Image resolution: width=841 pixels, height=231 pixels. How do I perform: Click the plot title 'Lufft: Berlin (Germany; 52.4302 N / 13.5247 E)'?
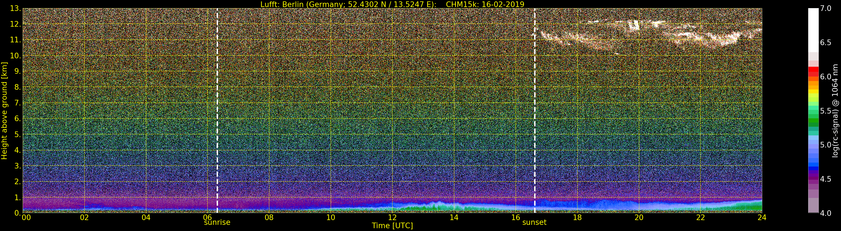[x=349, y=4]
